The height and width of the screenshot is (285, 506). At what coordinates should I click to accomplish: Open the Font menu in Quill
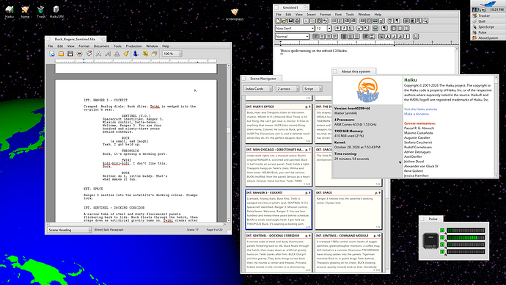(x=338, y=14)
